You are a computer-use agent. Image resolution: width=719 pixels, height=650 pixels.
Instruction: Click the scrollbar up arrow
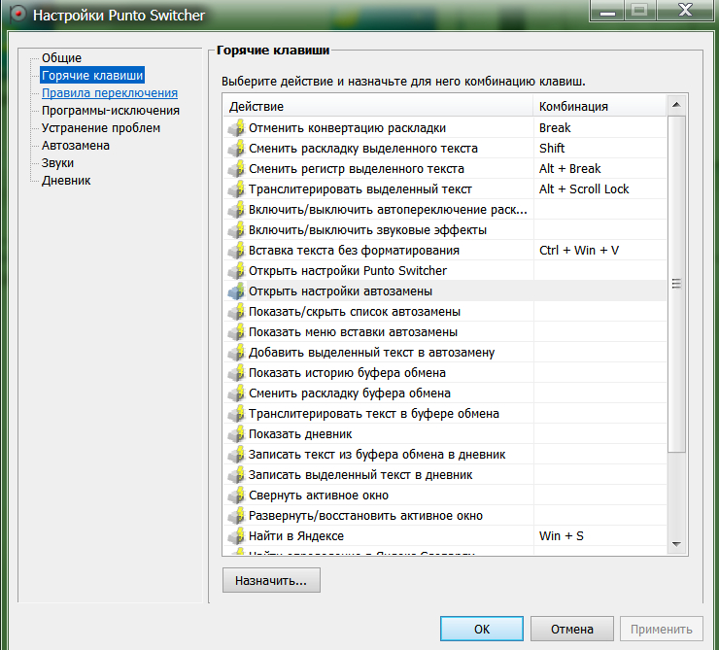[676, 105]
